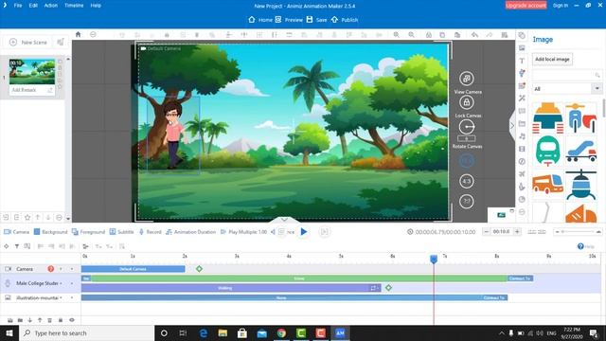
Task: Open the File menu
Action: (x=18, y=6)
